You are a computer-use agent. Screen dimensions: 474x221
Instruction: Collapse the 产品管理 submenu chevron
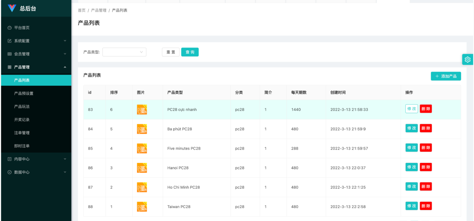(65, 67)
